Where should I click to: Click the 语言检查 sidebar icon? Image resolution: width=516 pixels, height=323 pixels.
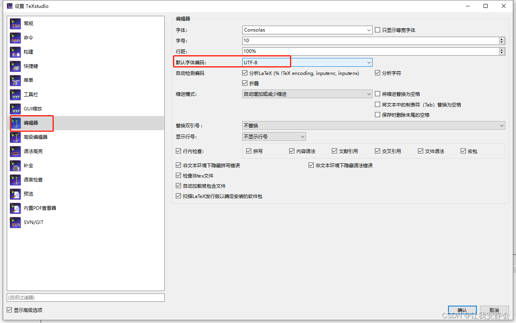[15, 180]
